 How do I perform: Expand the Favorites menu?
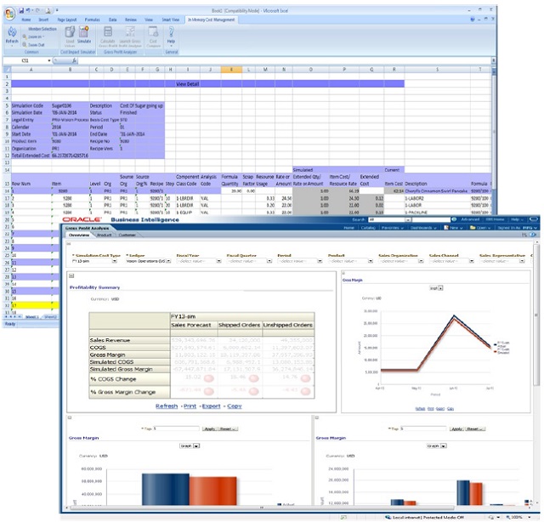tap(392, 228)
